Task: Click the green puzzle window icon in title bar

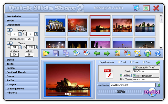Action: (146, 8)
